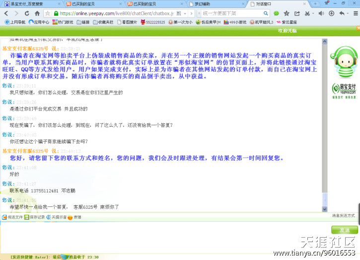Click the chat scrollbar up arrow
Image resolution: width=360 pixels, height=260 pixels.
tap(325, 42)
